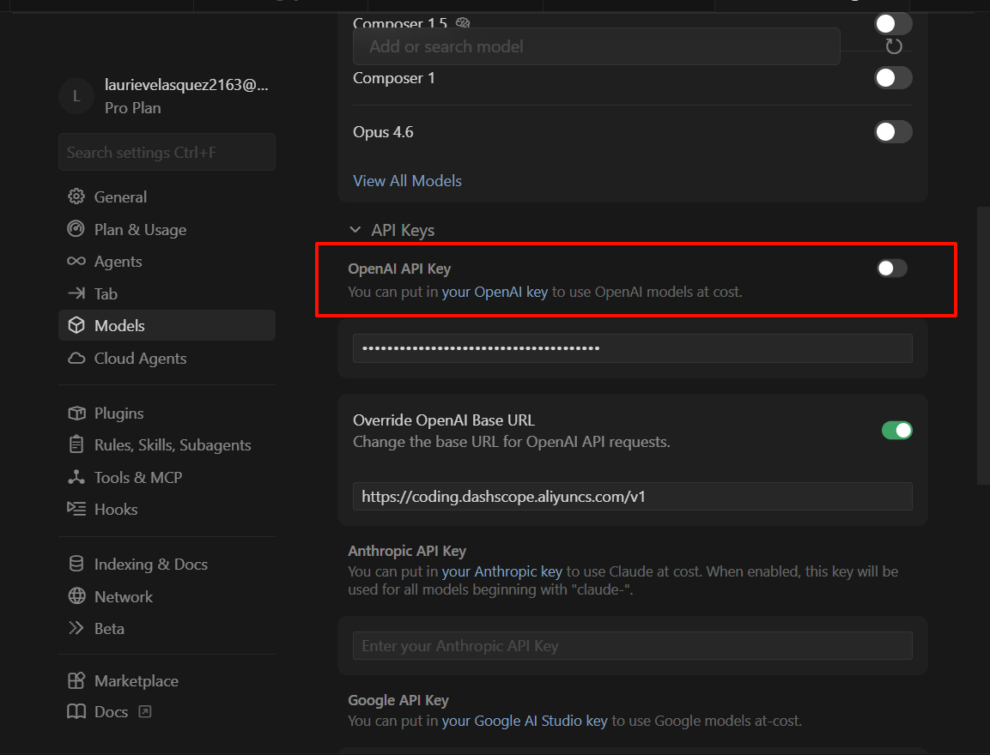Click the Tools & MCP nodes icon
The height and width of the screenshot is (755, 990).
[76, 477]
